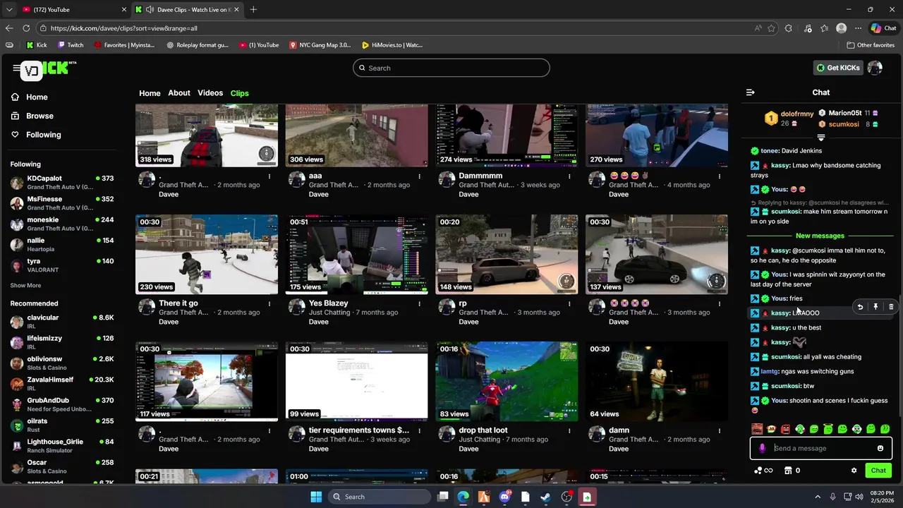The height and width of the screenshot is (508, 903).
Task: Expand the chat gift leaderboard
Action: 820,138
